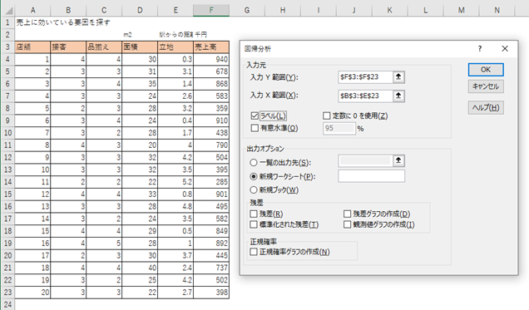Click sales value 910 cell

coord(211,121)
